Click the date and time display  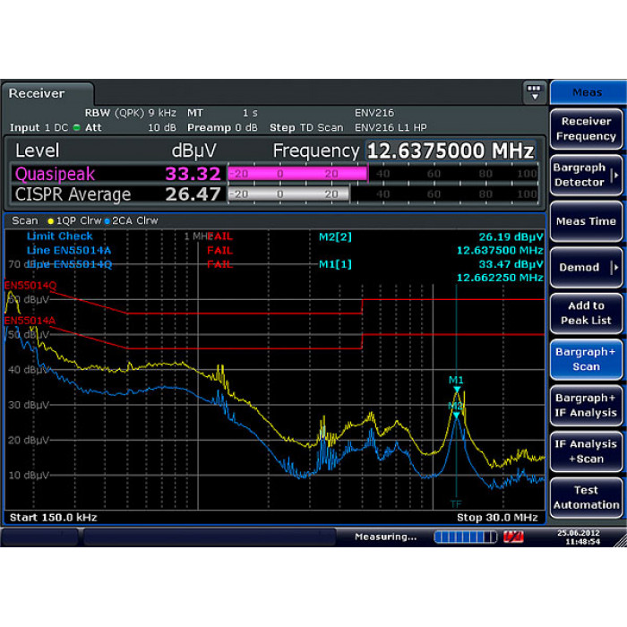click(579, 537)
